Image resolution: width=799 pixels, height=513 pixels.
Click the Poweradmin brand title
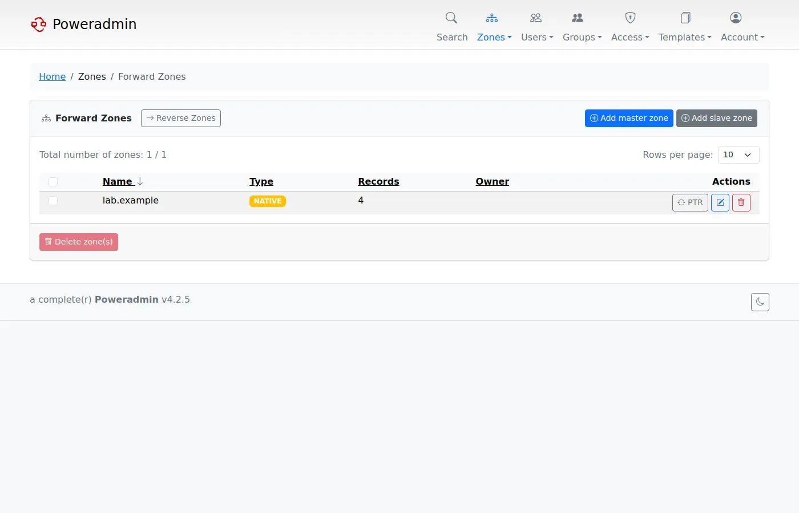tap(95, 24)
